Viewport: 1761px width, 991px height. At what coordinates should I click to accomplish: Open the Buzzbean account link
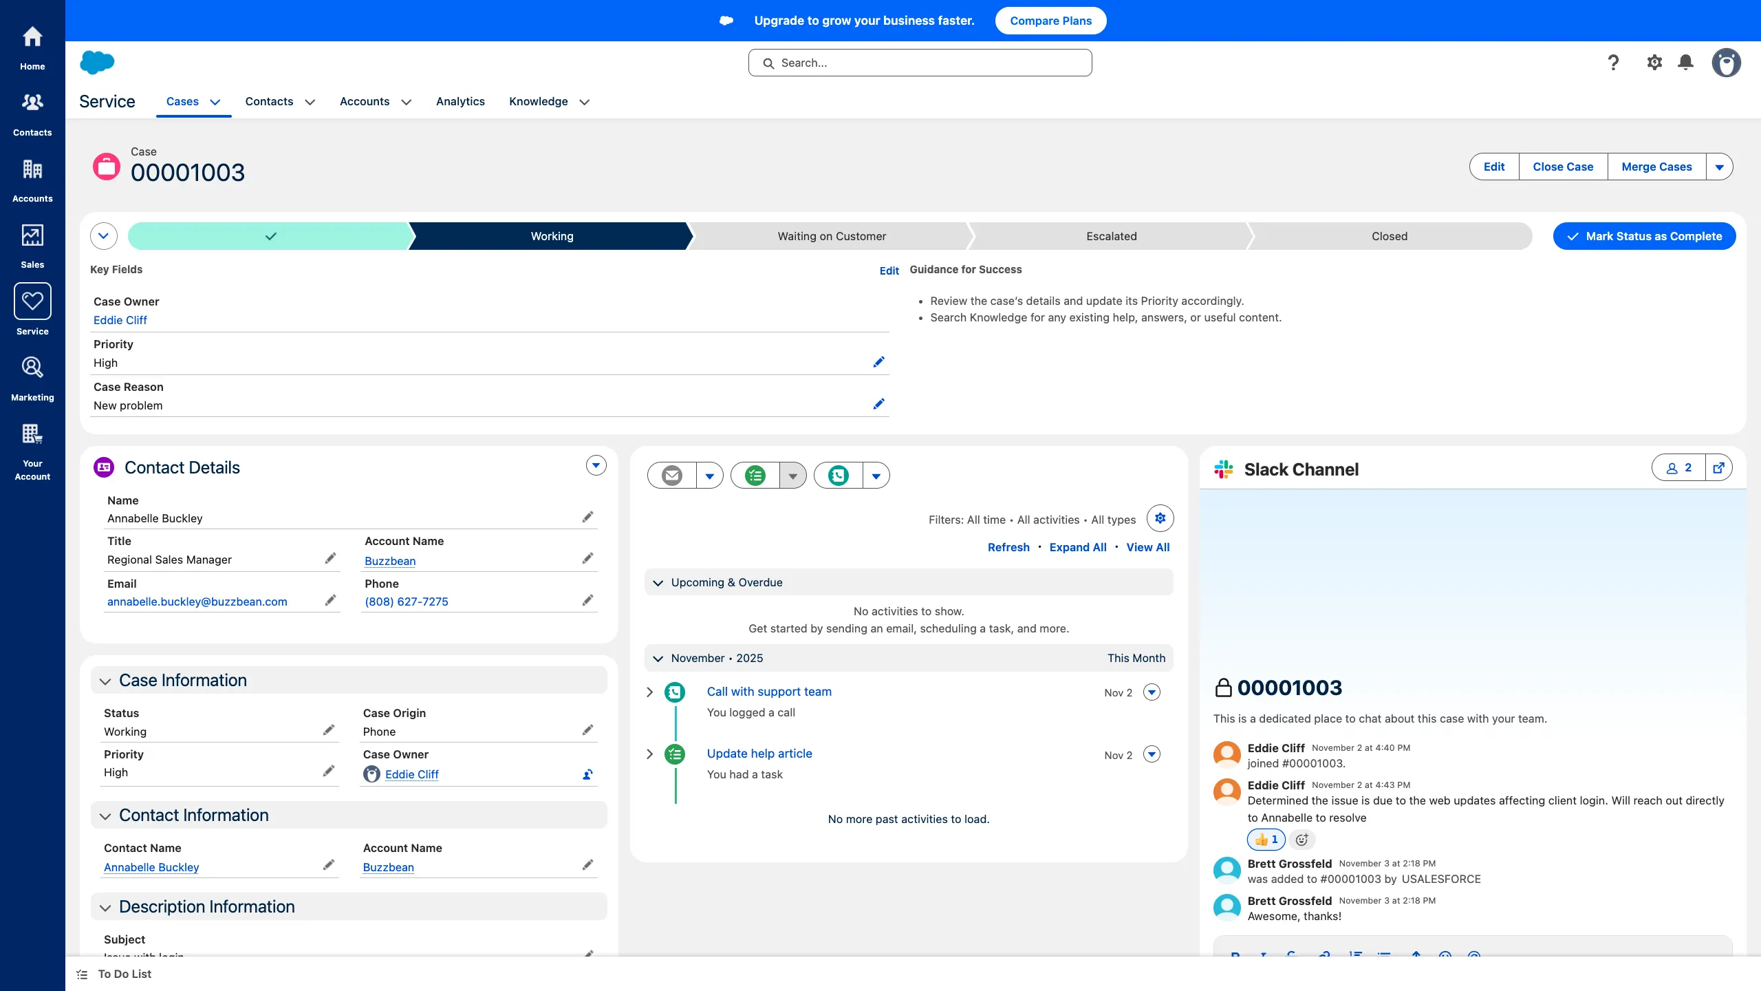389,560
